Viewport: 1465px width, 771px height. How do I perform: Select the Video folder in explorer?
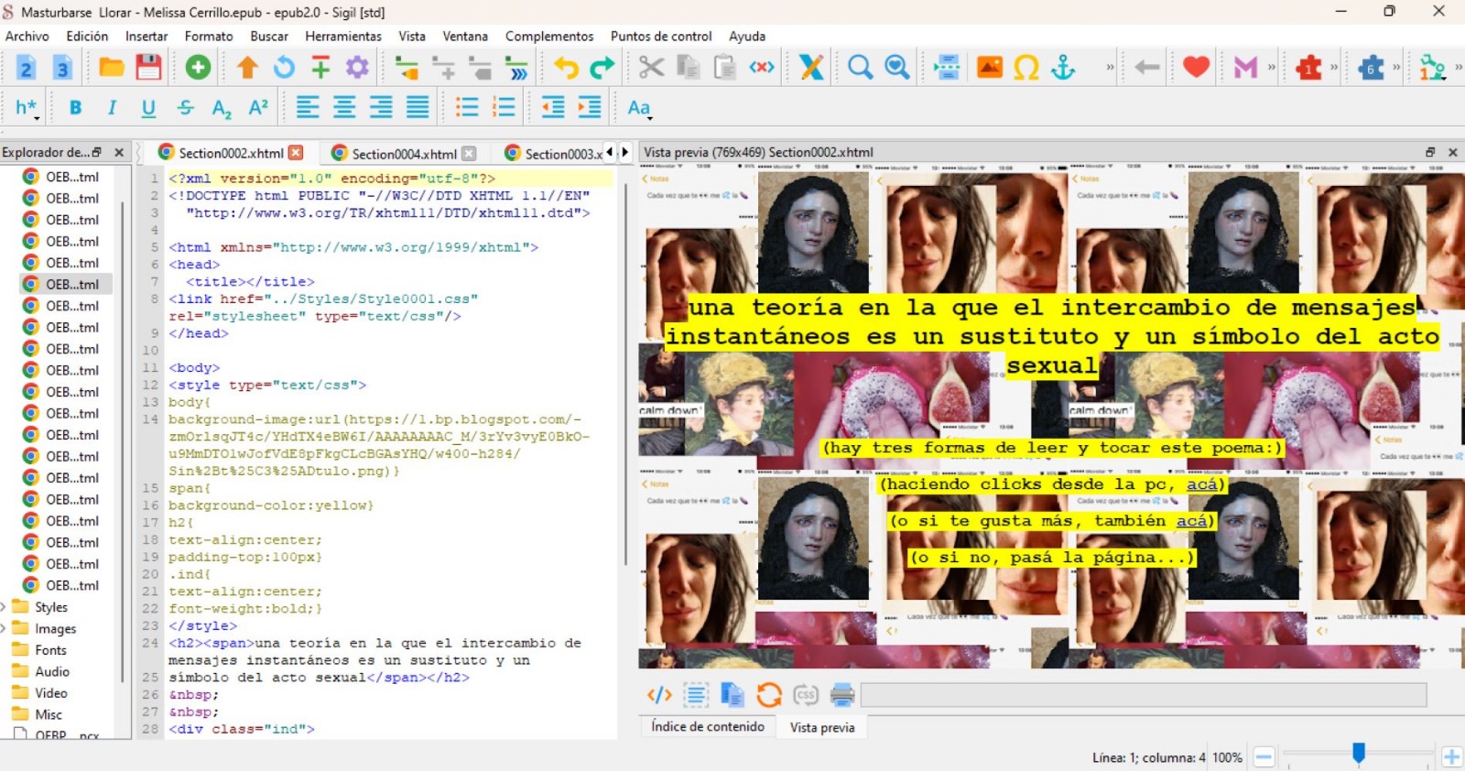coord(50,693)
